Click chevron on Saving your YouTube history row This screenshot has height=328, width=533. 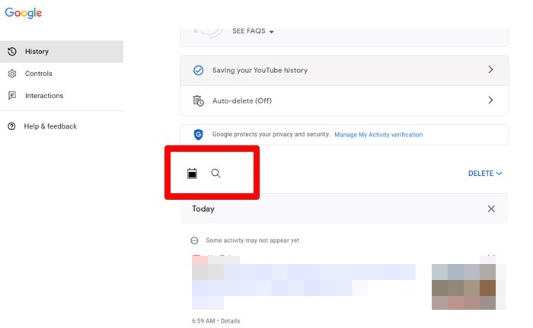(490, 70)
